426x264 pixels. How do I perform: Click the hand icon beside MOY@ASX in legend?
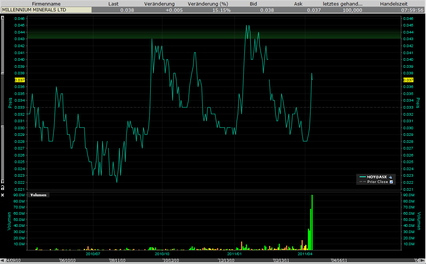390,177
